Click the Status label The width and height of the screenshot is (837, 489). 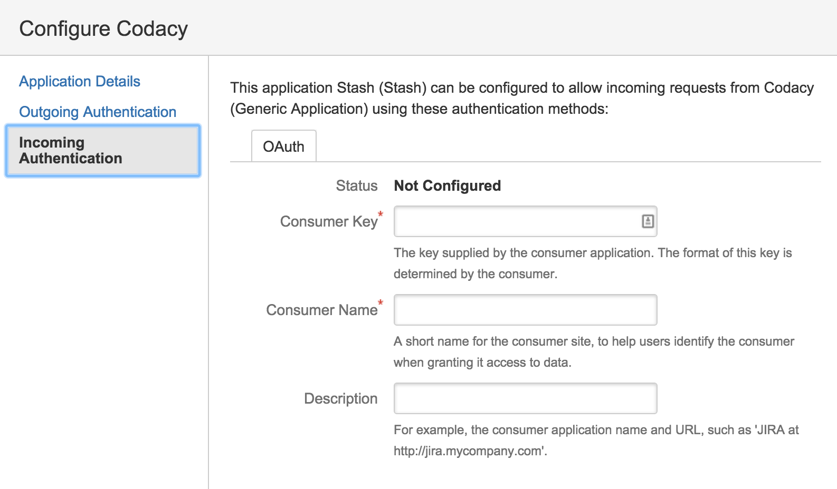[357, 186]
